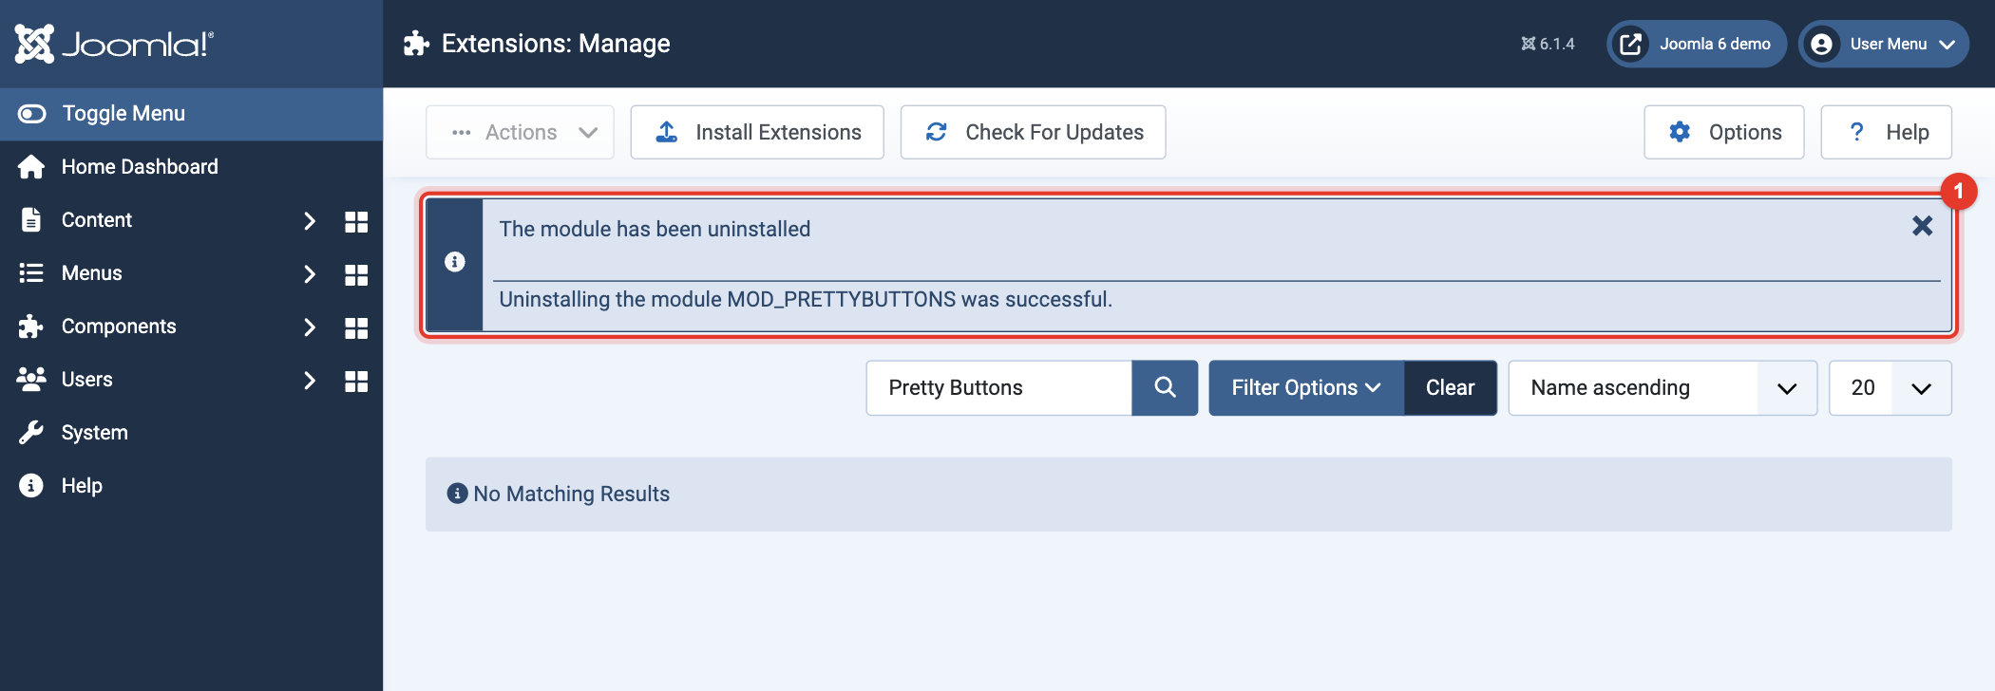Open the Menus dashboard grid icon
1995x691 pixels.
[356, 274]
